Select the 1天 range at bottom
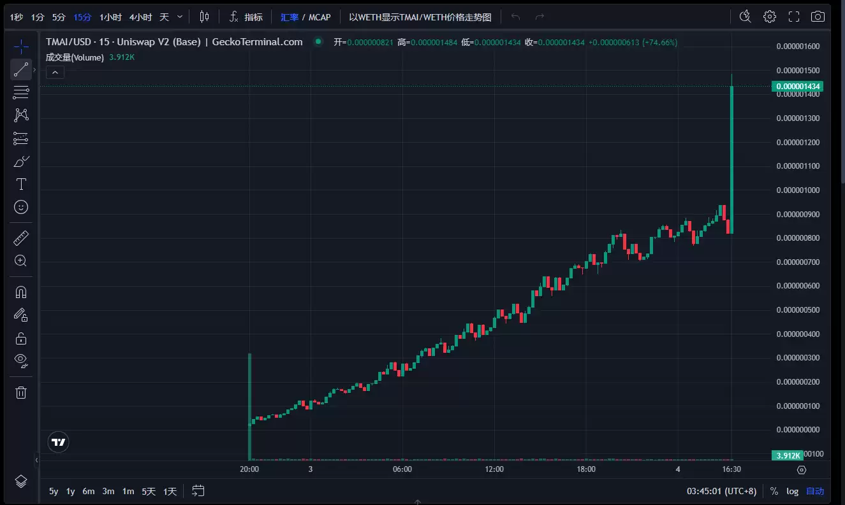 click(x=170, y=492)
